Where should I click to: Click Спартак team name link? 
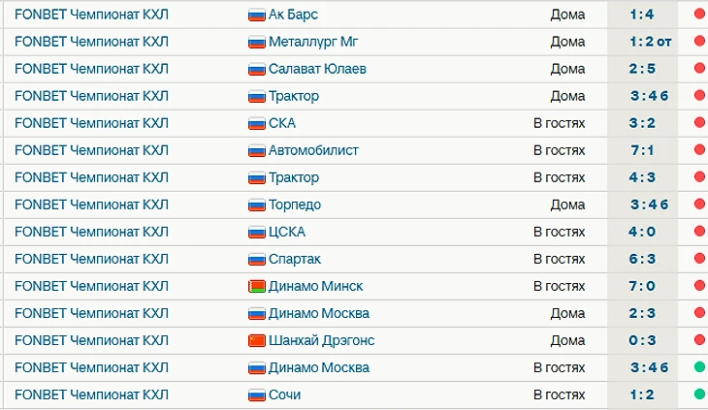(x=295, y=259)
